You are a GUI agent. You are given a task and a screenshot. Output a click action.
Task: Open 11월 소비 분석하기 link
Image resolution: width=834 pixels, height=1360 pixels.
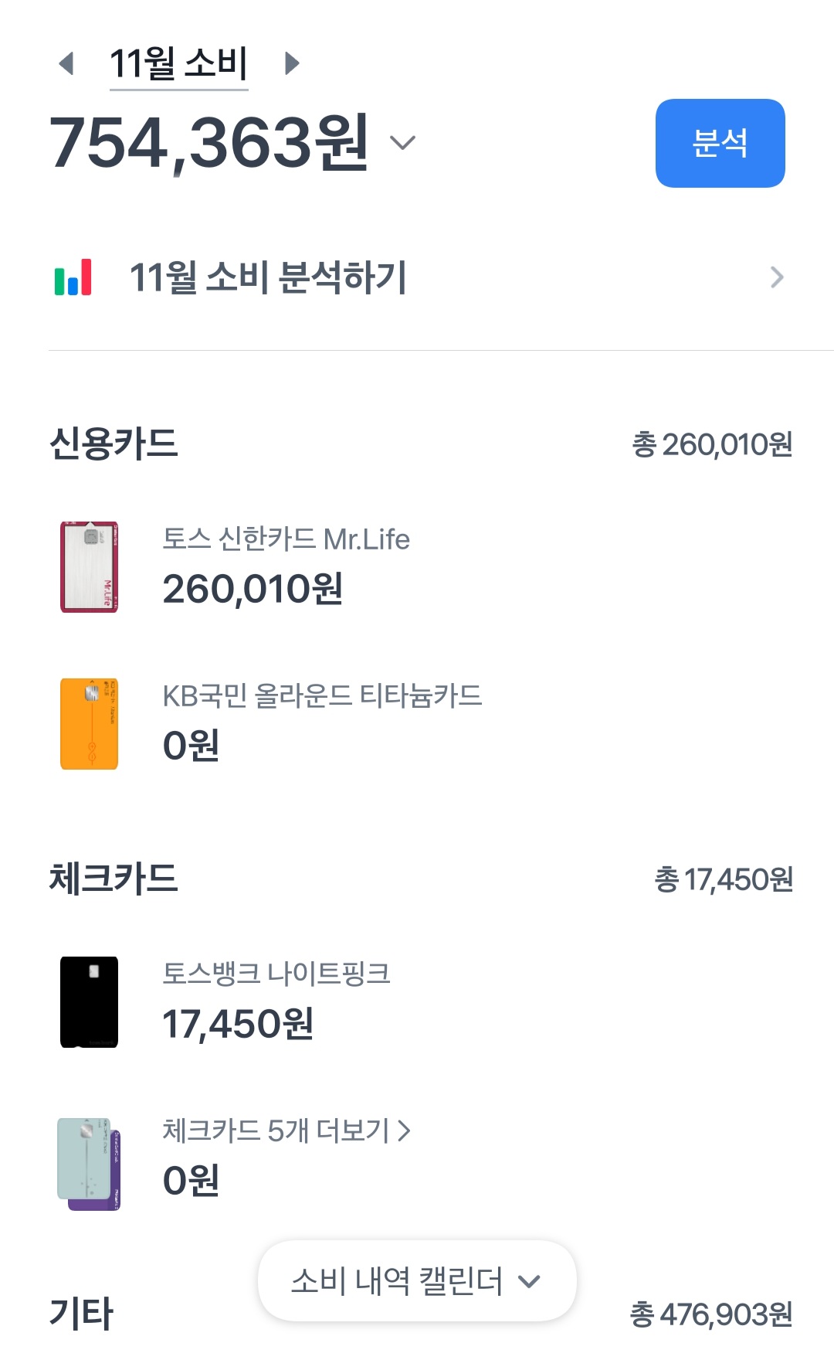click(268, 277)
